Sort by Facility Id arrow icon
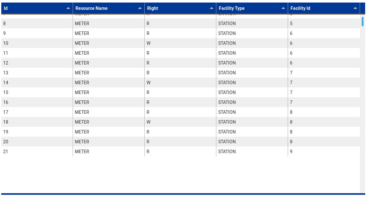 (355, 8)
